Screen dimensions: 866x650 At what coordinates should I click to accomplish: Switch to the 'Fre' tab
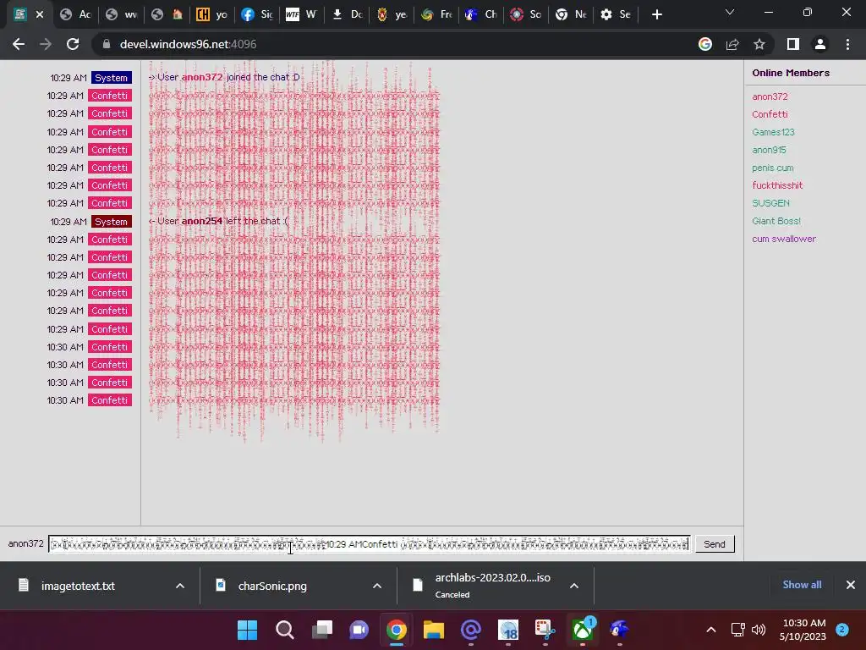tap(437, 14)
